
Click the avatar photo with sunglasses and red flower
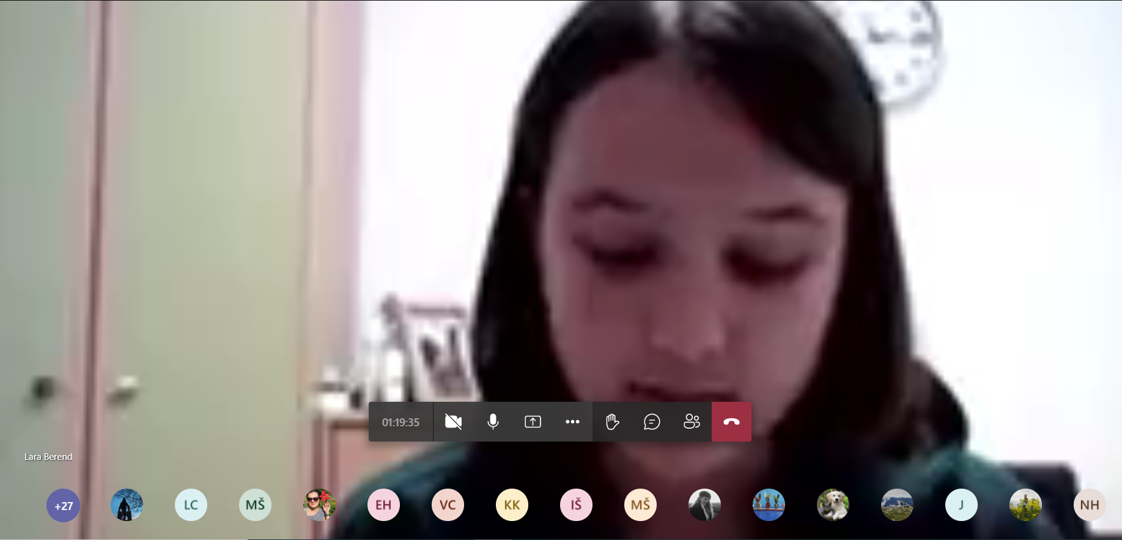pos(319,505)
